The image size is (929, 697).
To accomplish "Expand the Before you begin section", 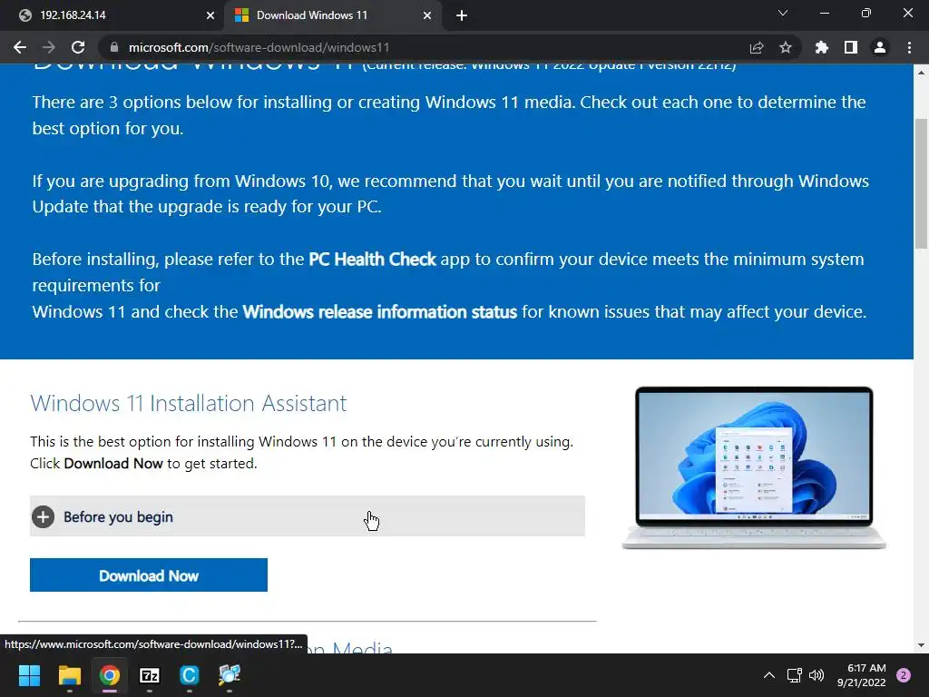I will (x=308, y=516).
